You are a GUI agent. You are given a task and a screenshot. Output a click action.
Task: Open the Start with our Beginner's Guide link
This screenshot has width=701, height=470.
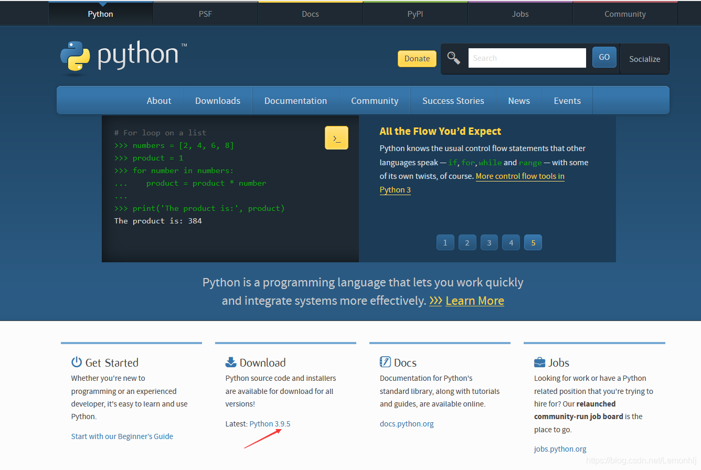pyautogui.click(x=122, y=436)
